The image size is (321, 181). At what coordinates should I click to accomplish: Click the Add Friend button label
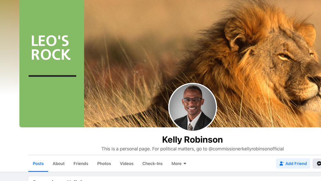[296, 164]
